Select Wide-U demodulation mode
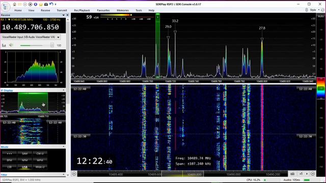This screenshot has height=183, width=326. point(40,167)
